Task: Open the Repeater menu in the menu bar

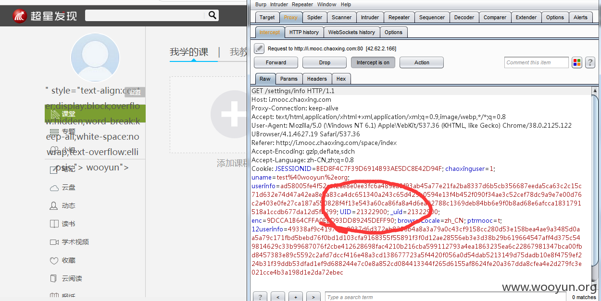Action: 302,4
